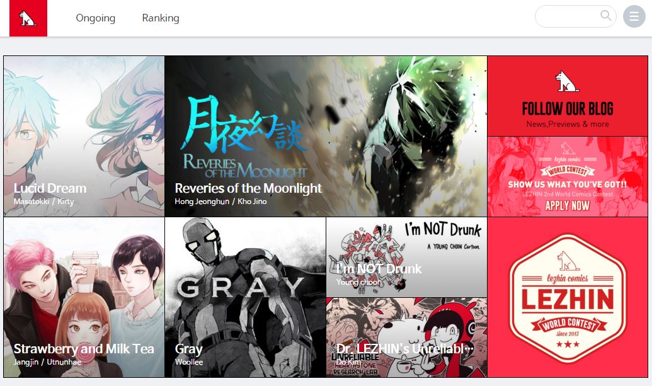Click the Apply Now contest button
Screen dimensions: 652x386
point(568,205)
